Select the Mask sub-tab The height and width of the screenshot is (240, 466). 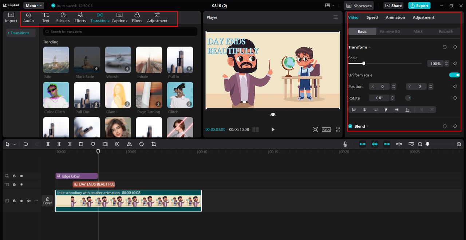[x=418, y=32]
